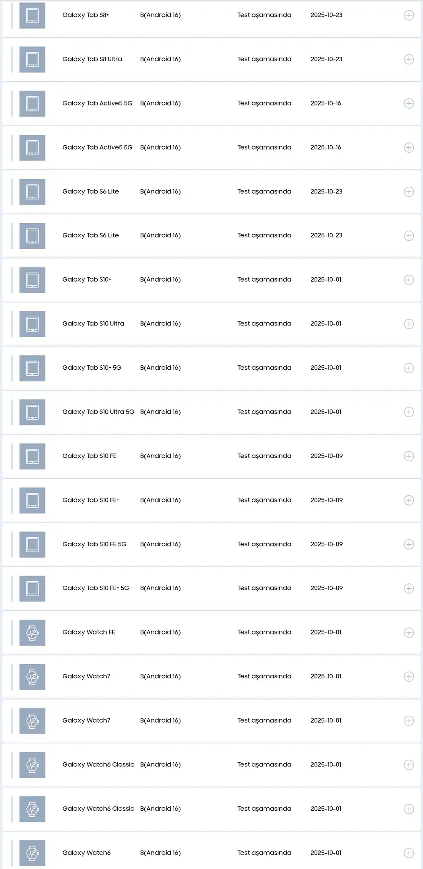Viewport: 423px width, 869px height.
Task: Click the tablet icon in Galaxy Tab S10+ 5G row
Action: 32,368
